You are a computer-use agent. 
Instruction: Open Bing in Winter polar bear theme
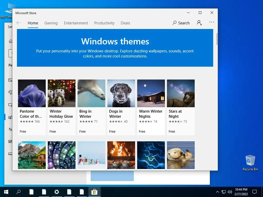[91, 107]
